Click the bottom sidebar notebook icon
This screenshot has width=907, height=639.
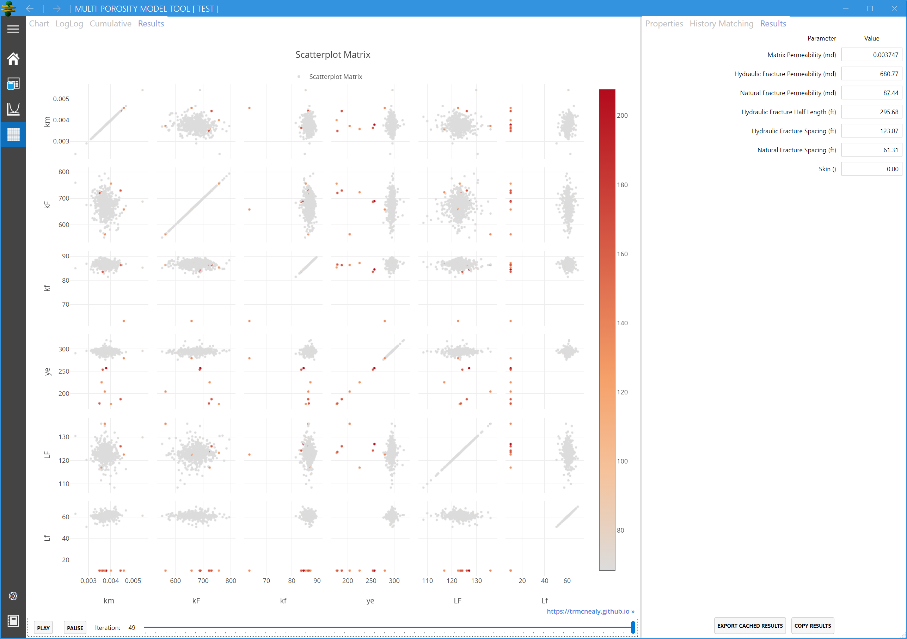click(13, 621)
